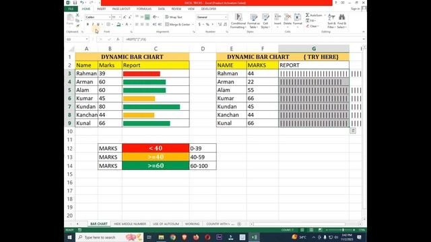431x242 pixels.
Task: Open the General number format dropdown
Action: (x=226, y=17)
